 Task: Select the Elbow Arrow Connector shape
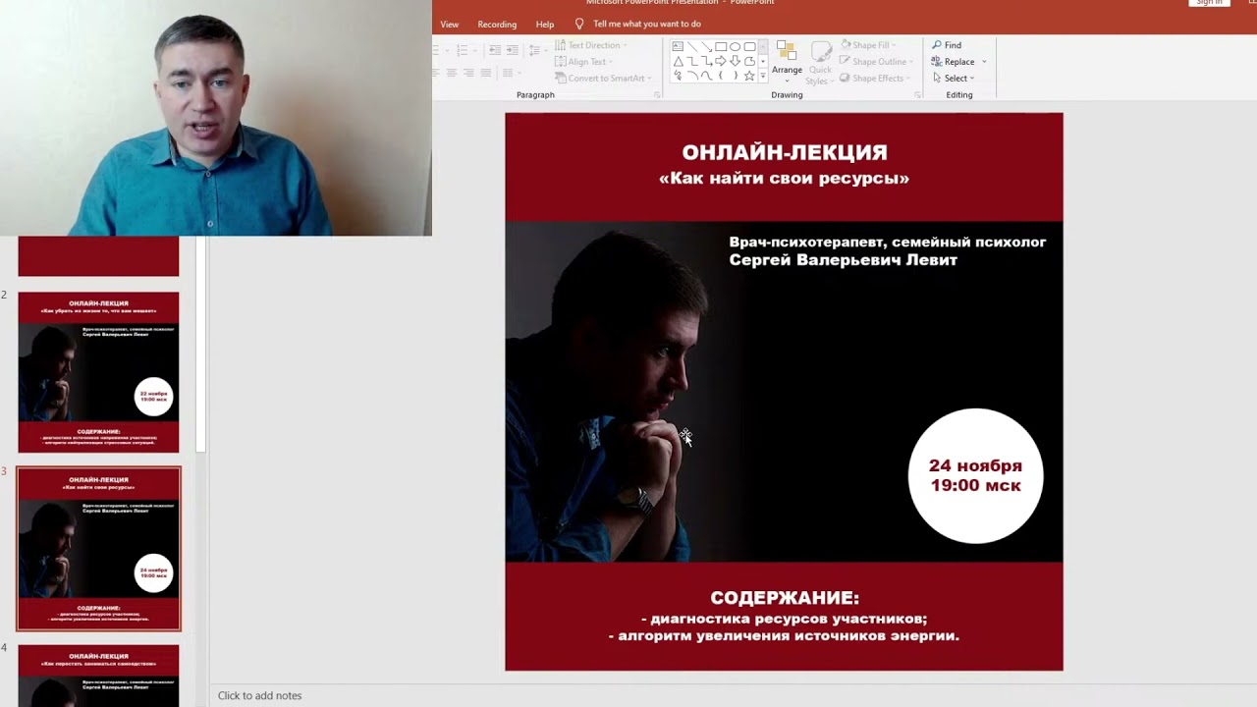pyautogui.click(x=707, y=62)
